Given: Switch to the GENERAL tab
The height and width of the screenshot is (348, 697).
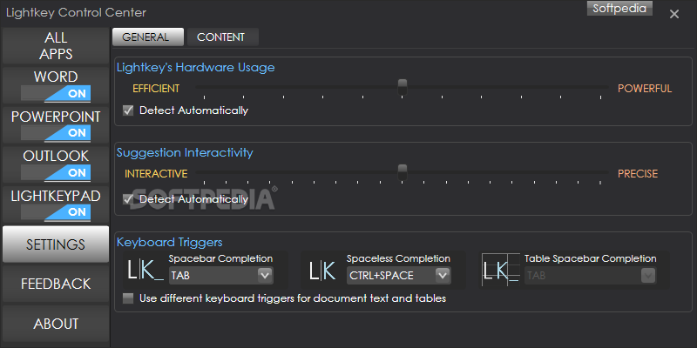Looking at the screenshot, I should 148,37.
